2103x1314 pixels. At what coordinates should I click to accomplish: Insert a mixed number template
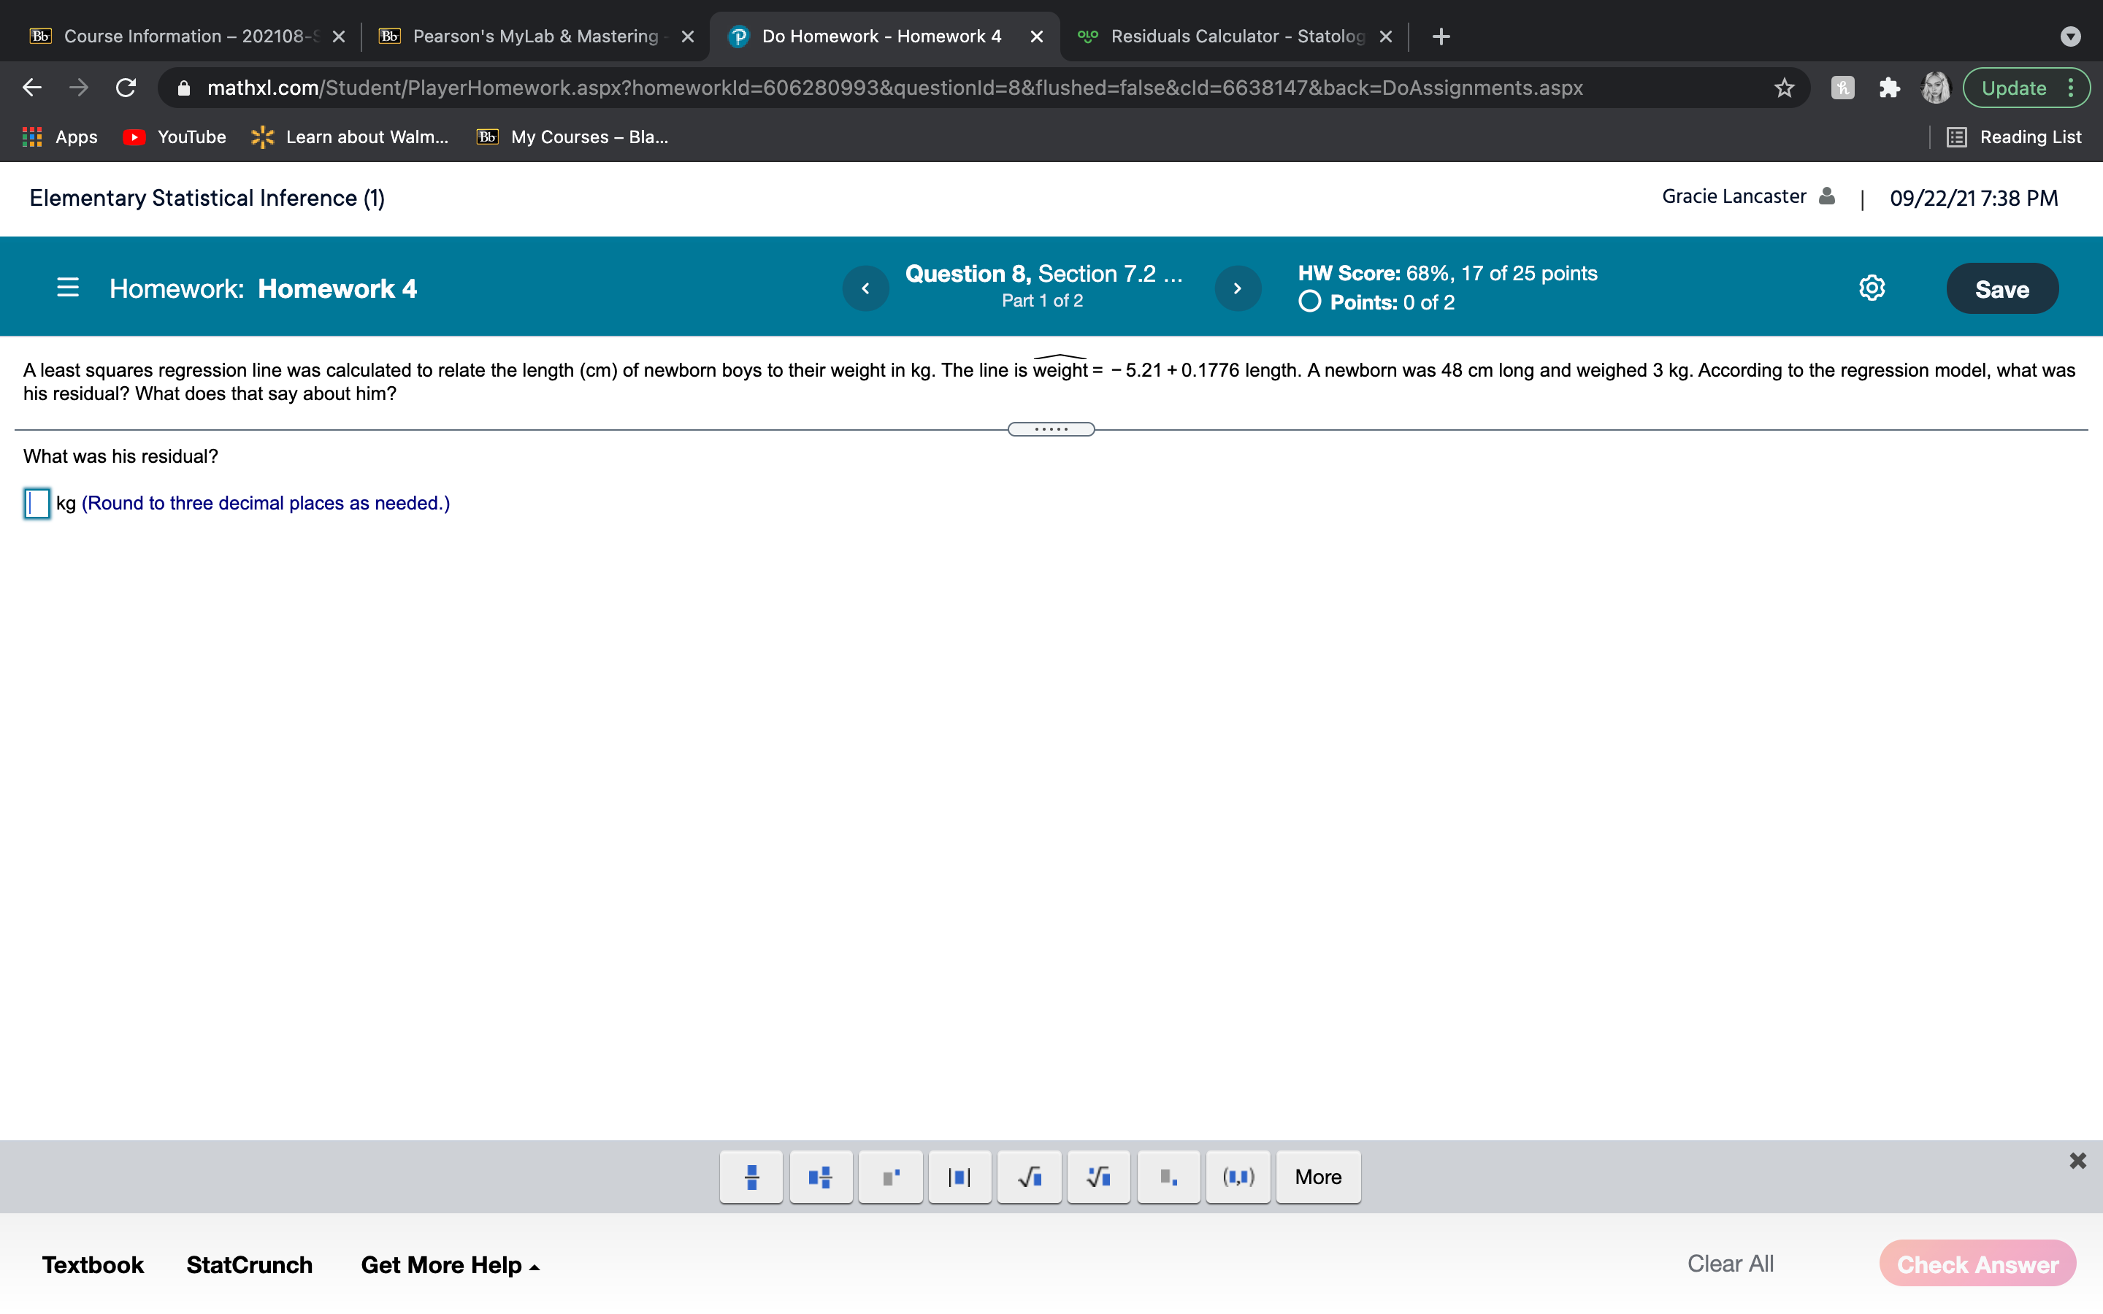[x=820, y=1177]
